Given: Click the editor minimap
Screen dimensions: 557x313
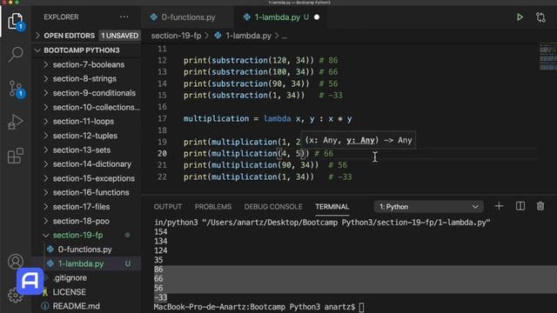Looking at the screenshot, I should pyautogui.click(x=547, y=57).
